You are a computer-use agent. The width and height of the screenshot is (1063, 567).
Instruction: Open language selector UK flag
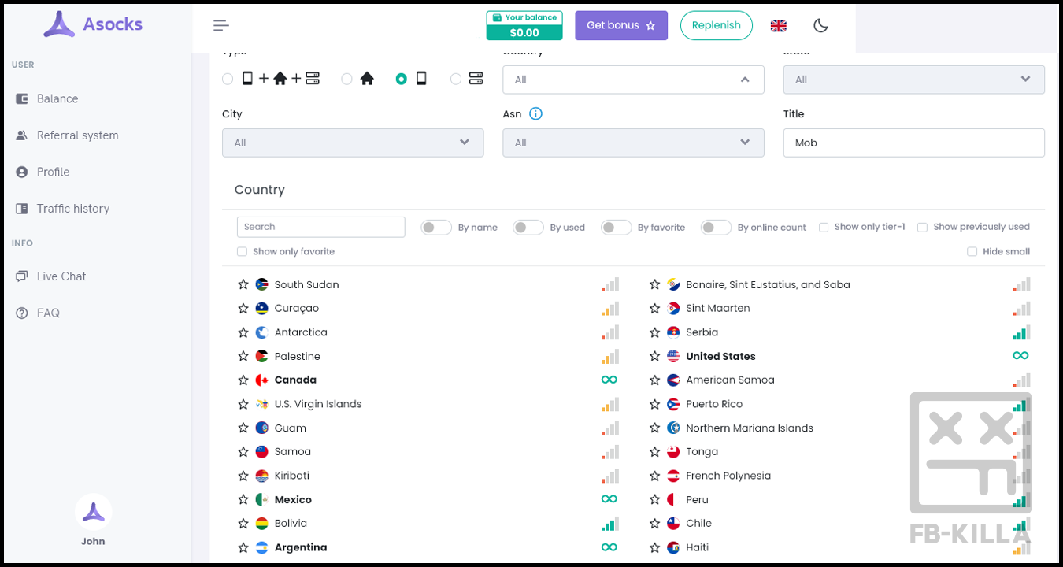point(778,26)
